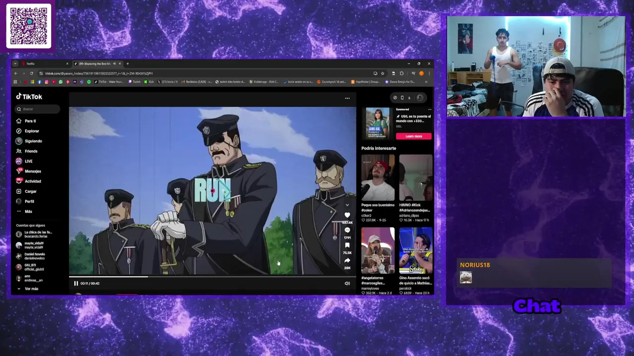Screen dimensions: 634x356
Task: Open Mensajes inbox
Action: click(29, 171)
